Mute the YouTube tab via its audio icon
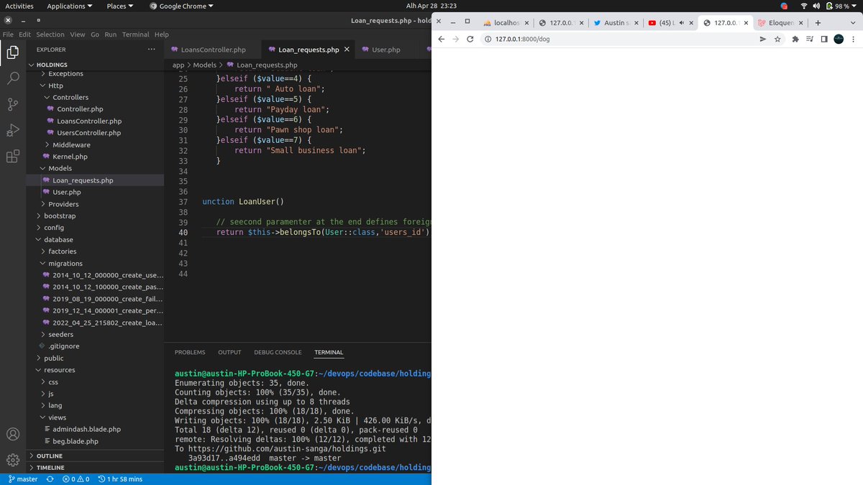The height and width of the screenshot is (485, 863). tap(680, 23)
